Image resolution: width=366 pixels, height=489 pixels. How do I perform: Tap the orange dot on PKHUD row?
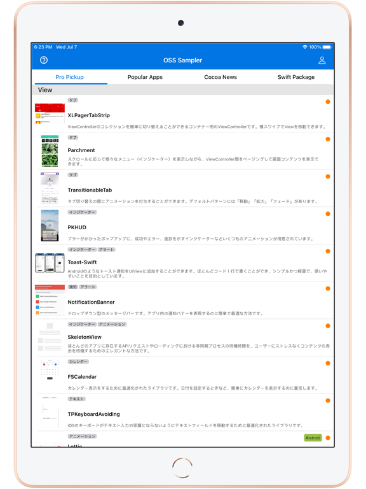(x=328, y=214)
